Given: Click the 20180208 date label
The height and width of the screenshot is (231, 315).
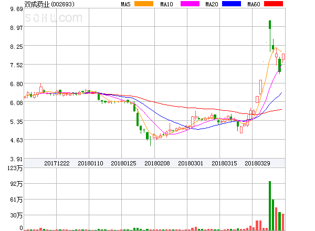Looking at the screenshot, I should point(157,163).
